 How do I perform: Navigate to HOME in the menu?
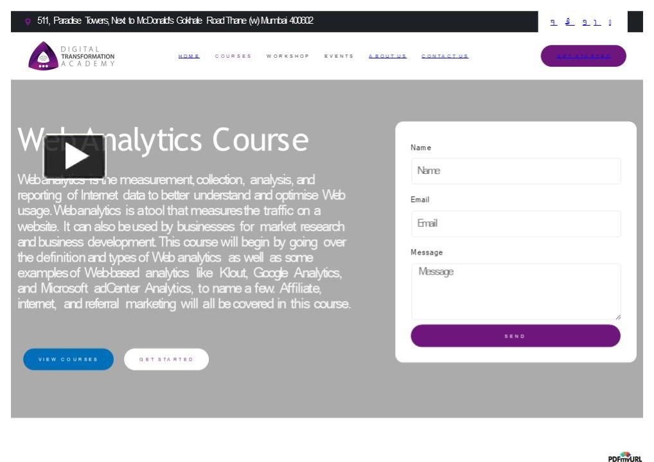pyautogui.click(x=188, y=56)
